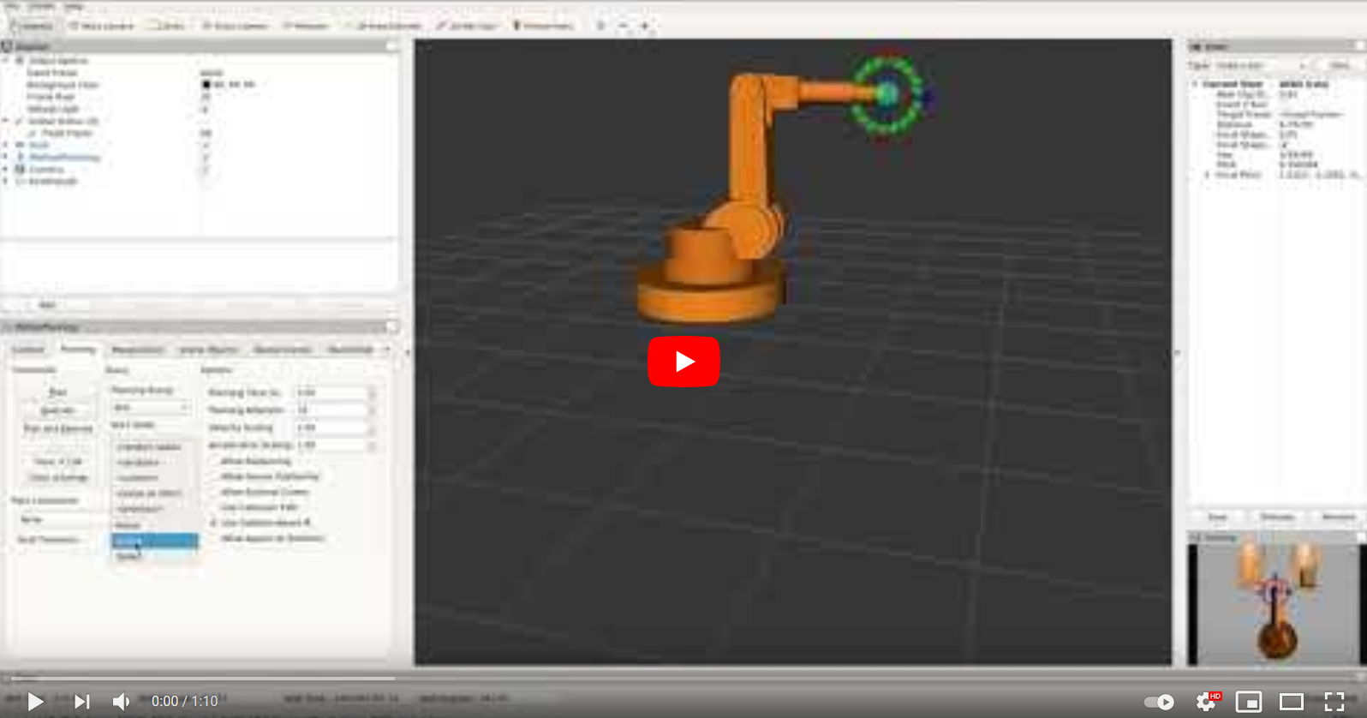
Task: Choose the Select tool in toolbar
Action: 168,26
